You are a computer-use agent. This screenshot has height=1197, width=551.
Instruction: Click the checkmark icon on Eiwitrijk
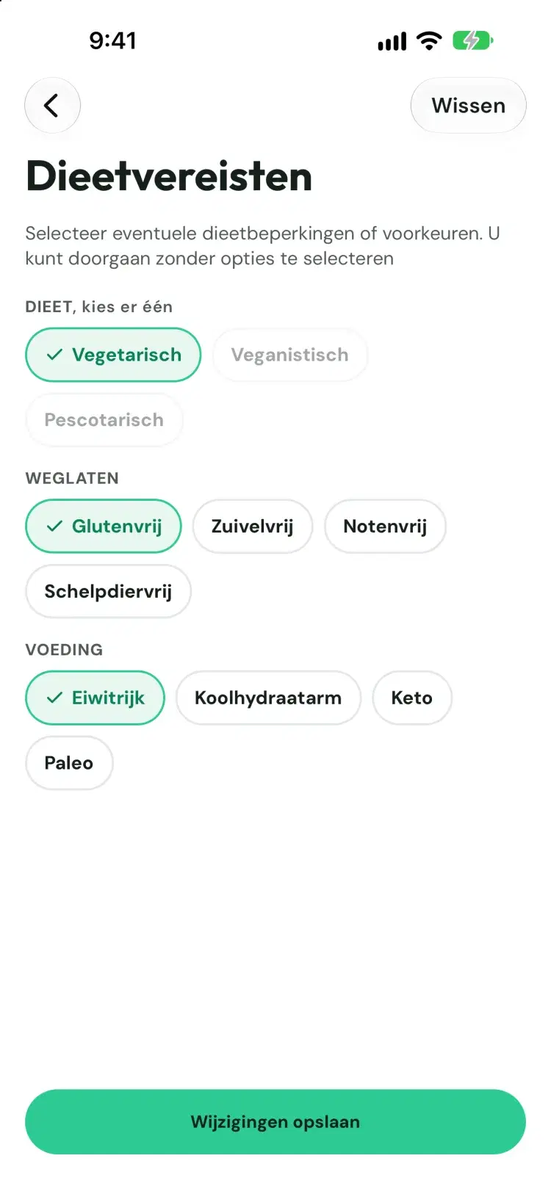click(x=54, y=698)
